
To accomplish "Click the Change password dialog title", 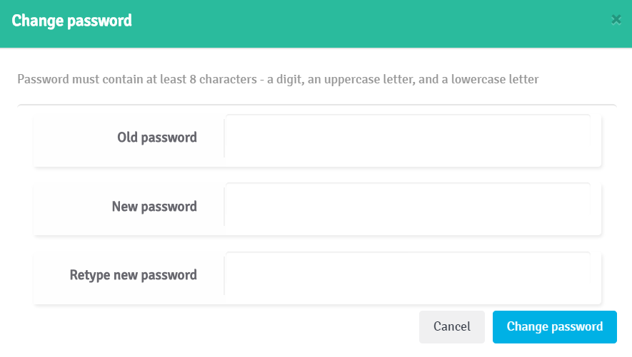I will click(x=71, y=21).
